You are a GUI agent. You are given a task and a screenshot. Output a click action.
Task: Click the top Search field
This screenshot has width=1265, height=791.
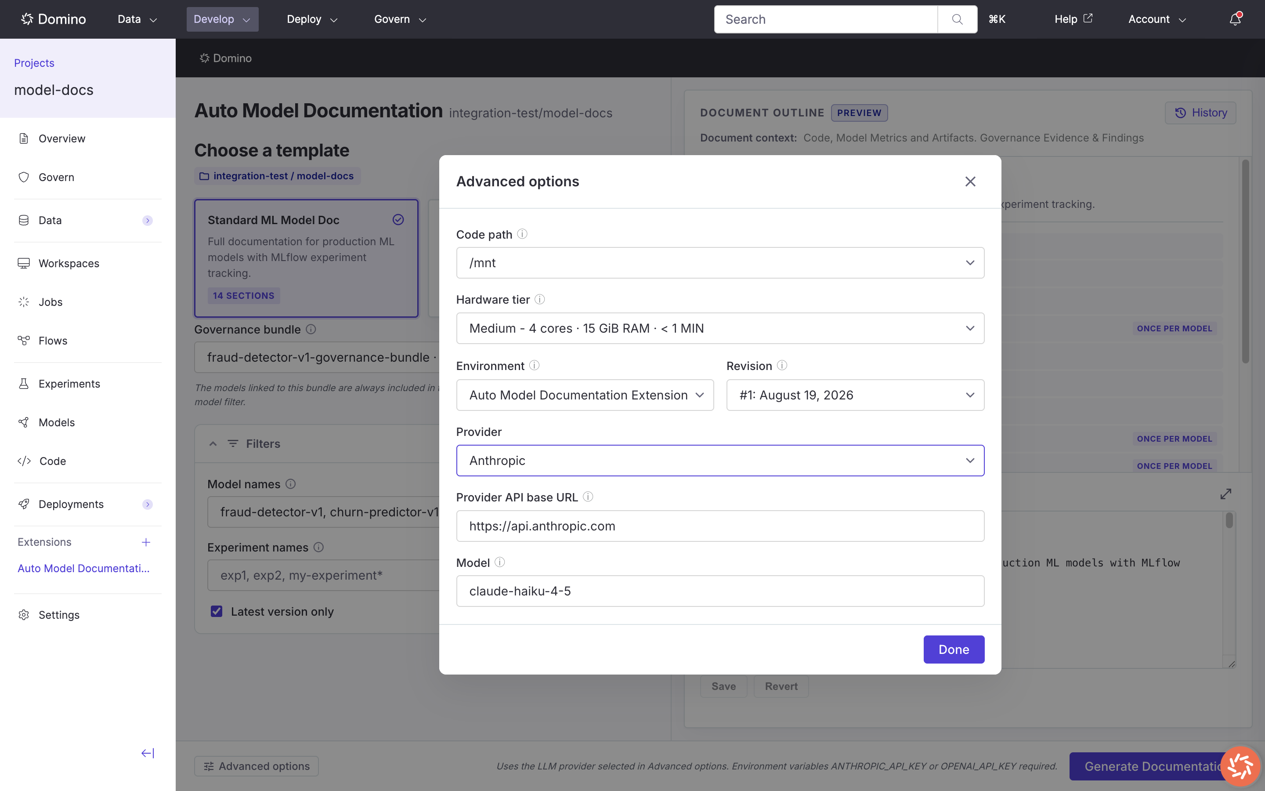click(x=826, y=19)
